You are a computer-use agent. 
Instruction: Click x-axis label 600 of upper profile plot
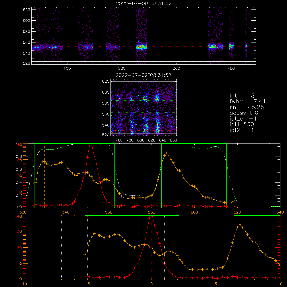click(x=194, y=212)
